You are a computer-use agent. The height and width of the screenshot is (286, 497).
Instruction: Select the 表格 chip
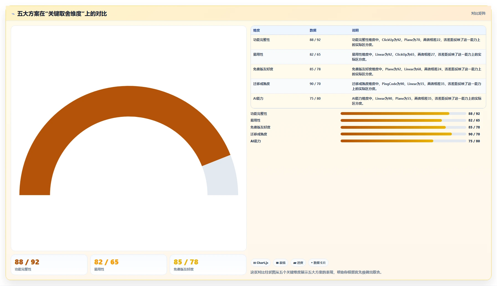point(280,263)
